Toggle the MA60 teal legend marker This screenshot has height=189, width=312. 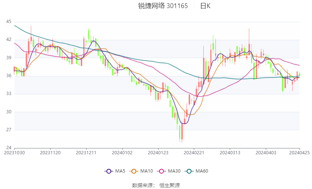[x=189, y=171]
